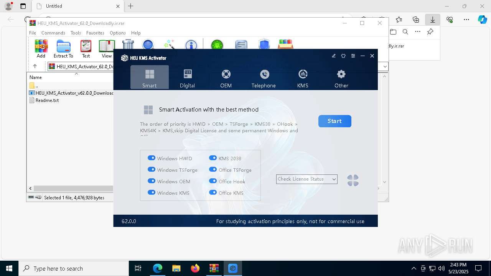
Task: Click the VirusScan bug icon in WinRAR
Action: coord(217,44)
